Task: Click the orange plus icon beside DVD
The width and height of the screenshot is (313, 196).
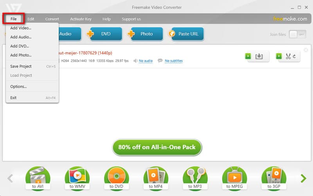Action: point(90,34)
